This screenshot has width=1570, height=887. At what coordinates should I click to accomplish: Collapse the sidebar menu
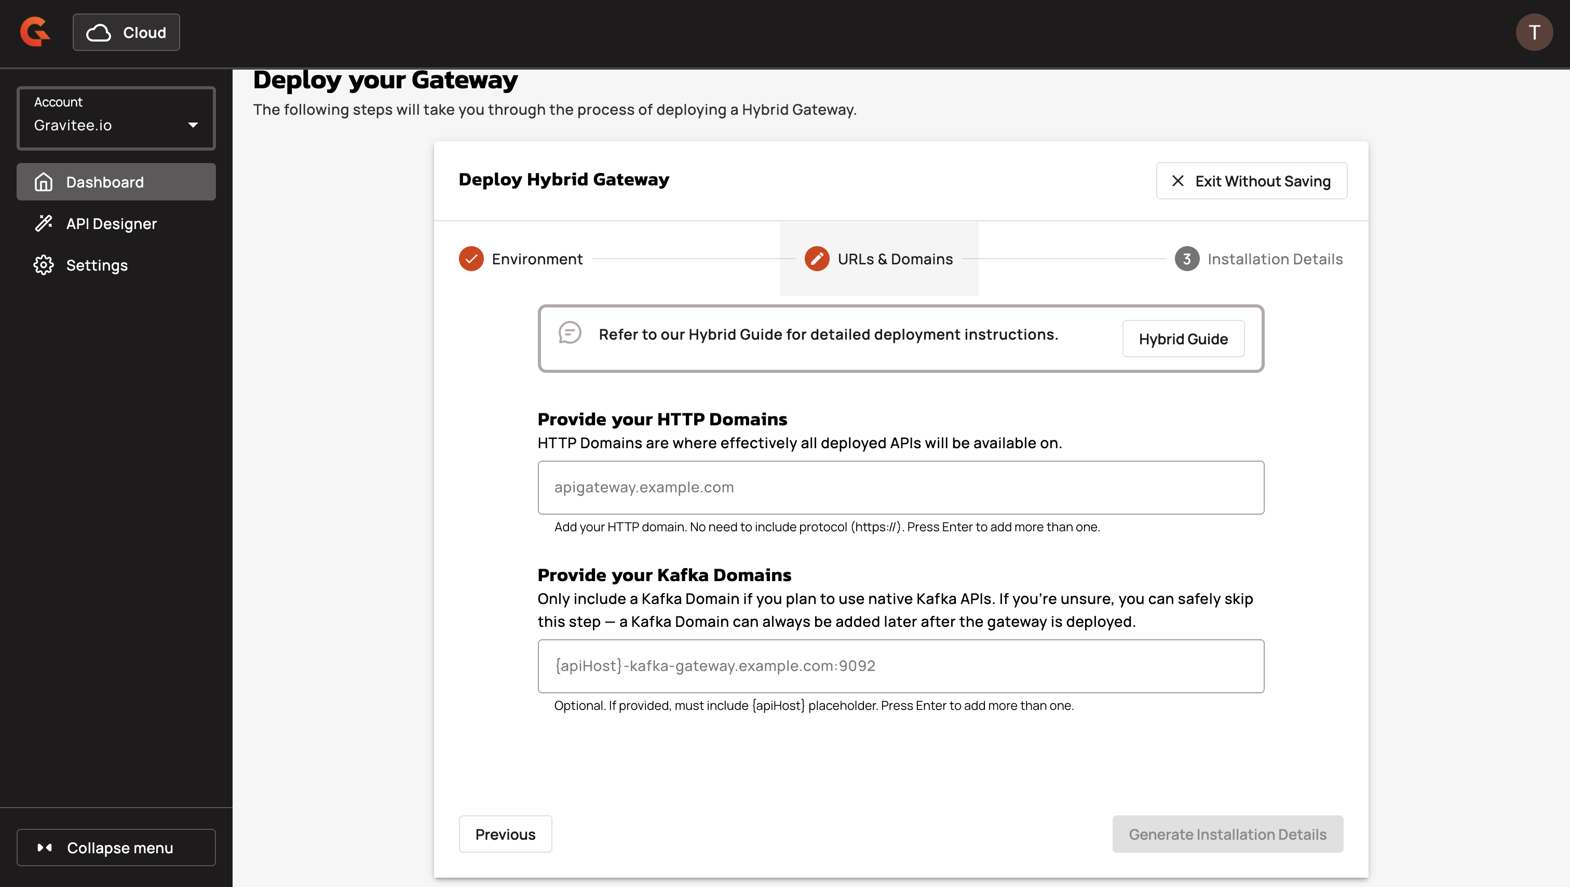pyautogui.click(x=116, y=847)
